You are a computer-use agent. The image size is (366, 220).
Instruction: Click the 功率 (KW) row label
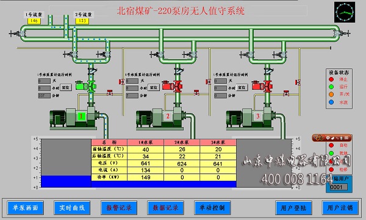coord(109,177)
